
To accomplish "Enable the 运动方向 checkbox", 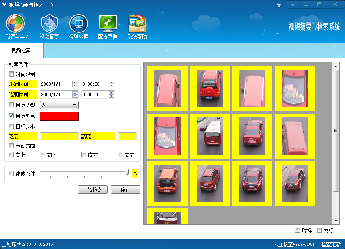I will pos(11,146).
